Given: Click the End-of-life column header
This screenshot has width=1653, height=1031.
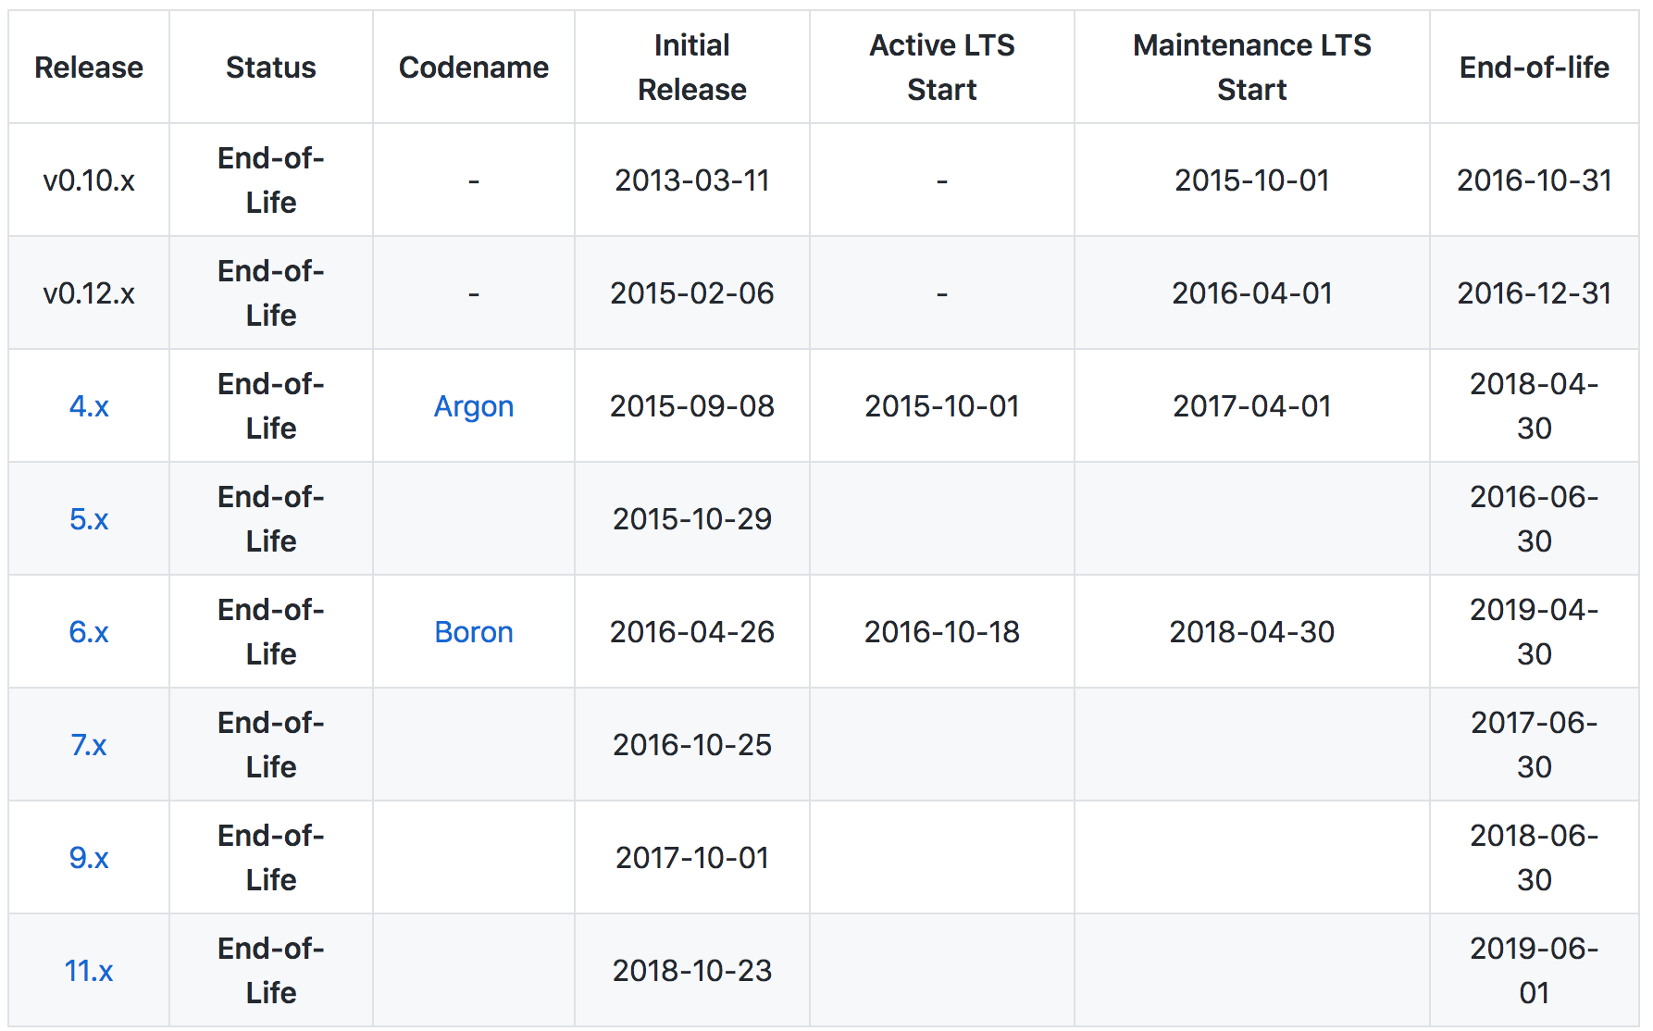Looking at the screenshot, I should [x=1534, y=67].
